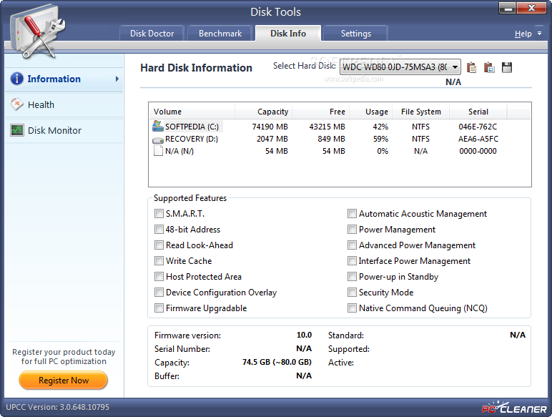
Task: Click the Register Now button
Action: (64, 381)
